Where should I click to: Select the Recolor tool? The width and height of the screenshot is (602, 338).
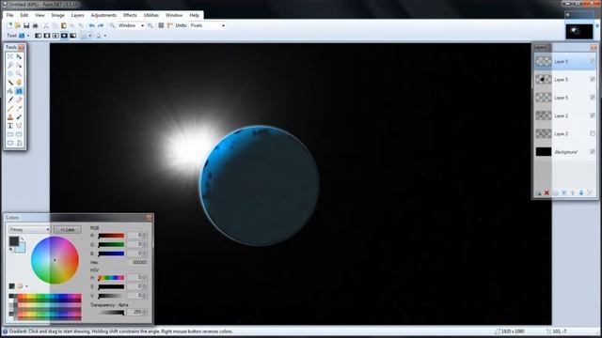[19, 116]
